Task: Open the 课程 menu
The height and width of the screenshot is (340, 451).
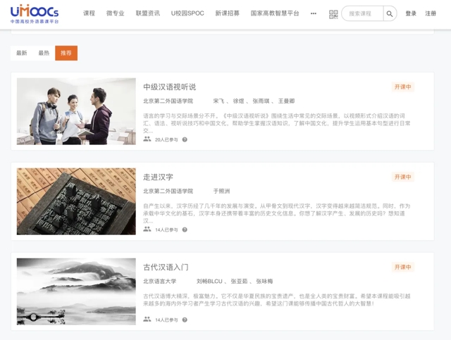Action: coord(89,13)
